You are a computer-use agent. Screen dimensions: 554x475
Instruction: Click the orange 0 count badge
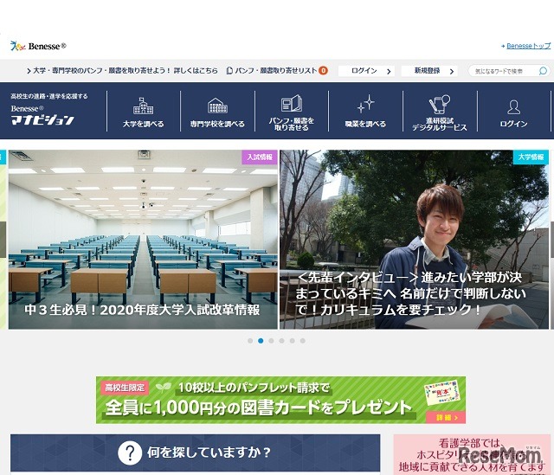tap(323, 71)
